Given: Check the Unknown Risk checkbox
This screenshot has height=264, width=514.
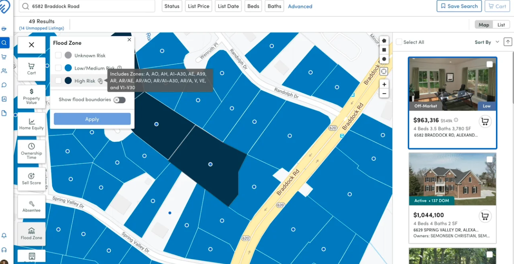Looking at the screenshot, I should (58, 55).
